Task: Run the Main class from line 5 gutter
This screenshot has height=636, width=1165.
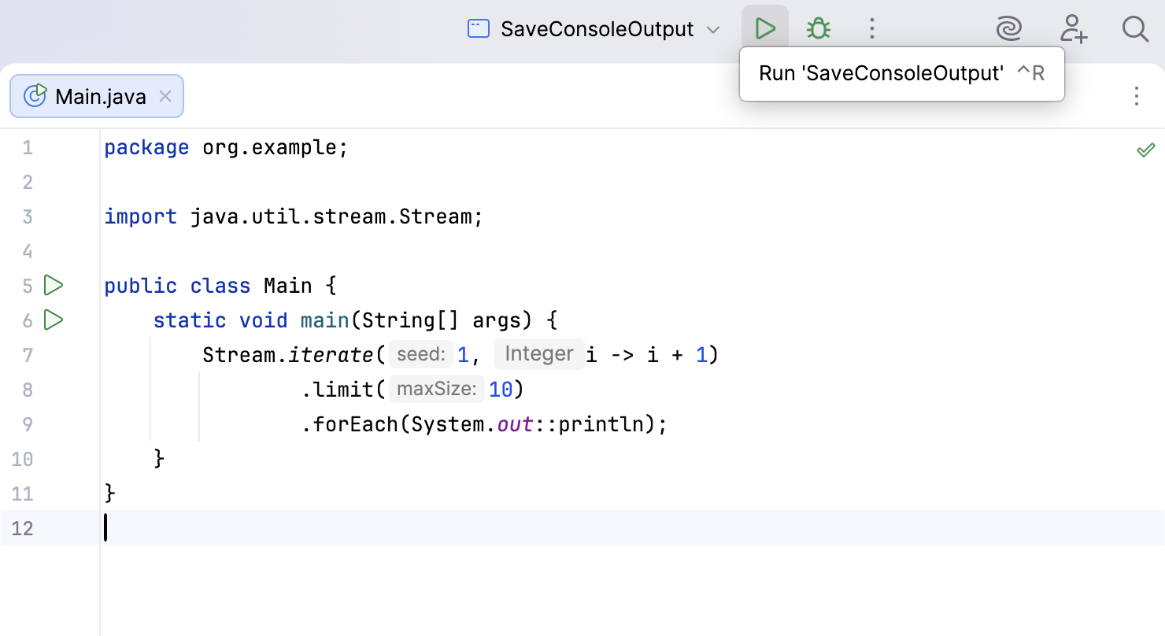Action: coord(53,285)
